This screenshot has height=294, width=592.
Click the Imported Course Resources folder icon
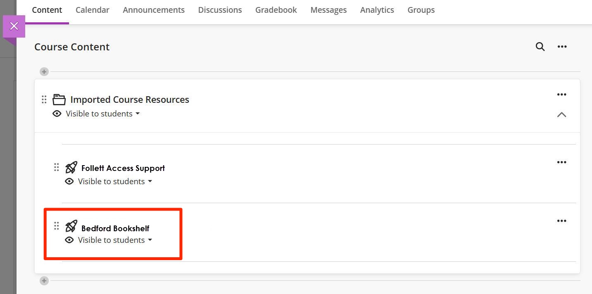point(59,100)
